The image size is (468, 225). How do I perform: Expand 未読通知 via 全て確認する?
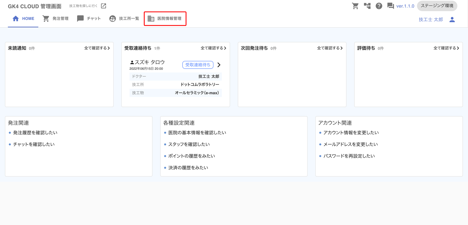point(97,48)
